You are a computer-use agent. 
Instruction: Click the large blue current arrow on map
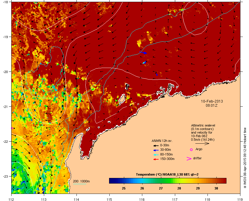pos(143,52)
